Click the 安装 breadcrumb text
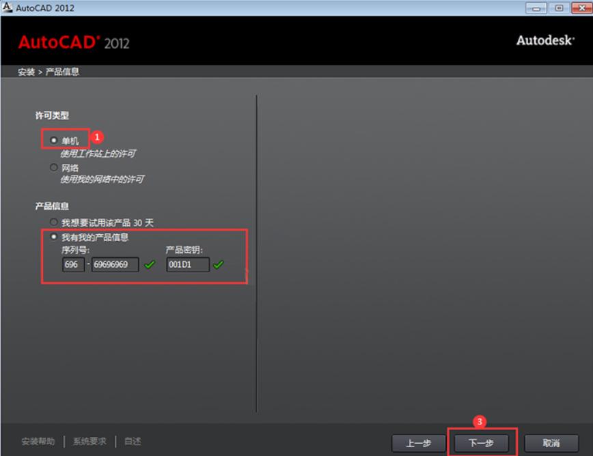 coord(26,72)
